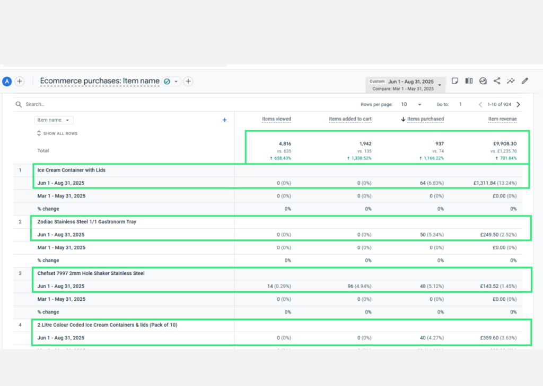The image size is (543, 386).
Task: Share this report
Action: [497, 81]
